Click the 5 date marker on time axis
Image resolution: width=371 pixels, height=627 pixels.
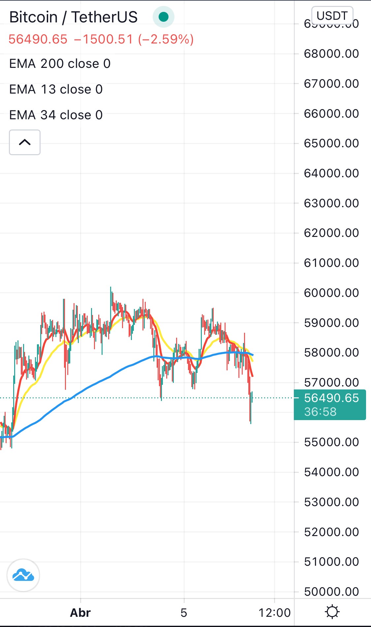point(184,613)
